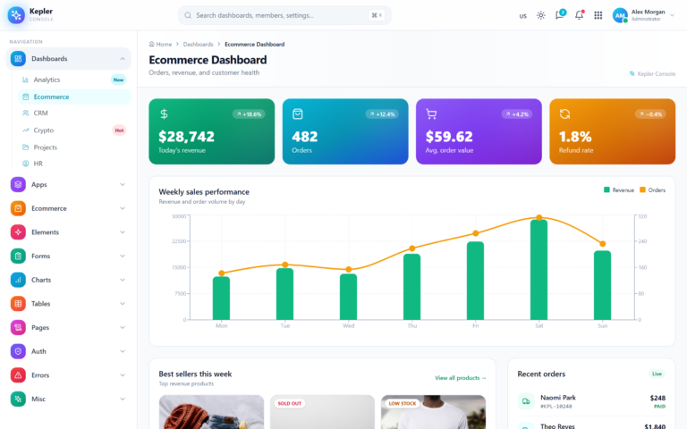Click the red Errors warning icon

(x=18, y=375)
